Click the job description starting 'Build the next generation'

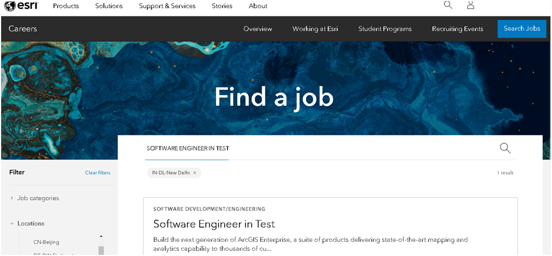[311, 244]
